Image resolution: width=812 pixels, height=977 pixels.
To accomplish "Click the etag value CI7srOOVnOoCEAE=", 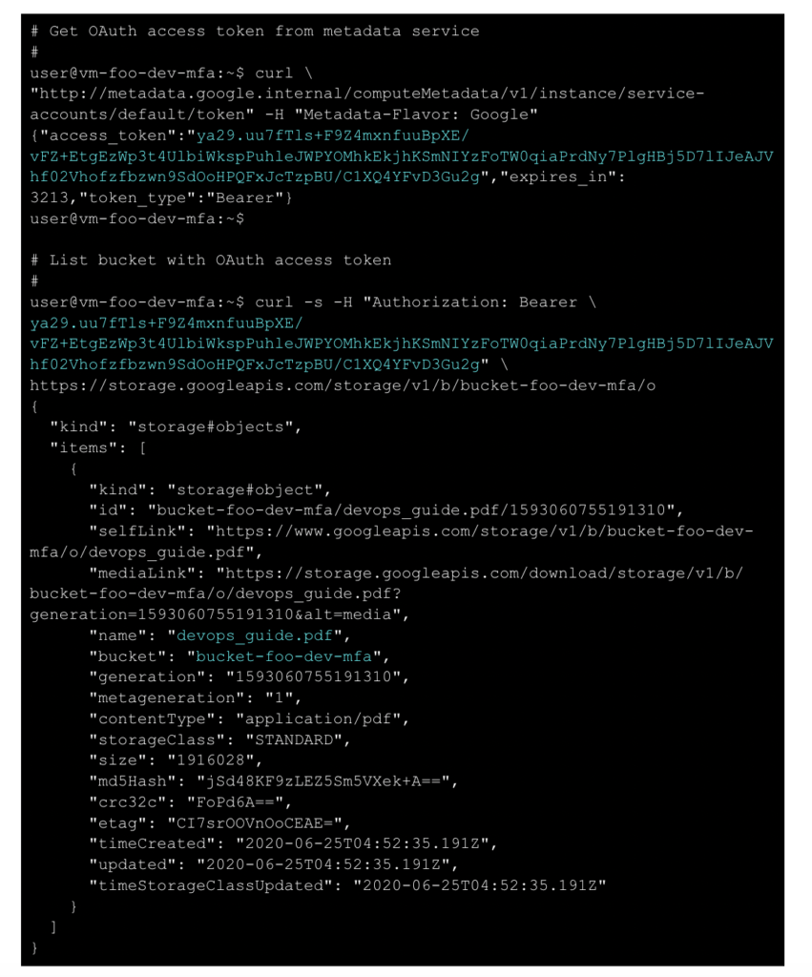I will (254, 823).
